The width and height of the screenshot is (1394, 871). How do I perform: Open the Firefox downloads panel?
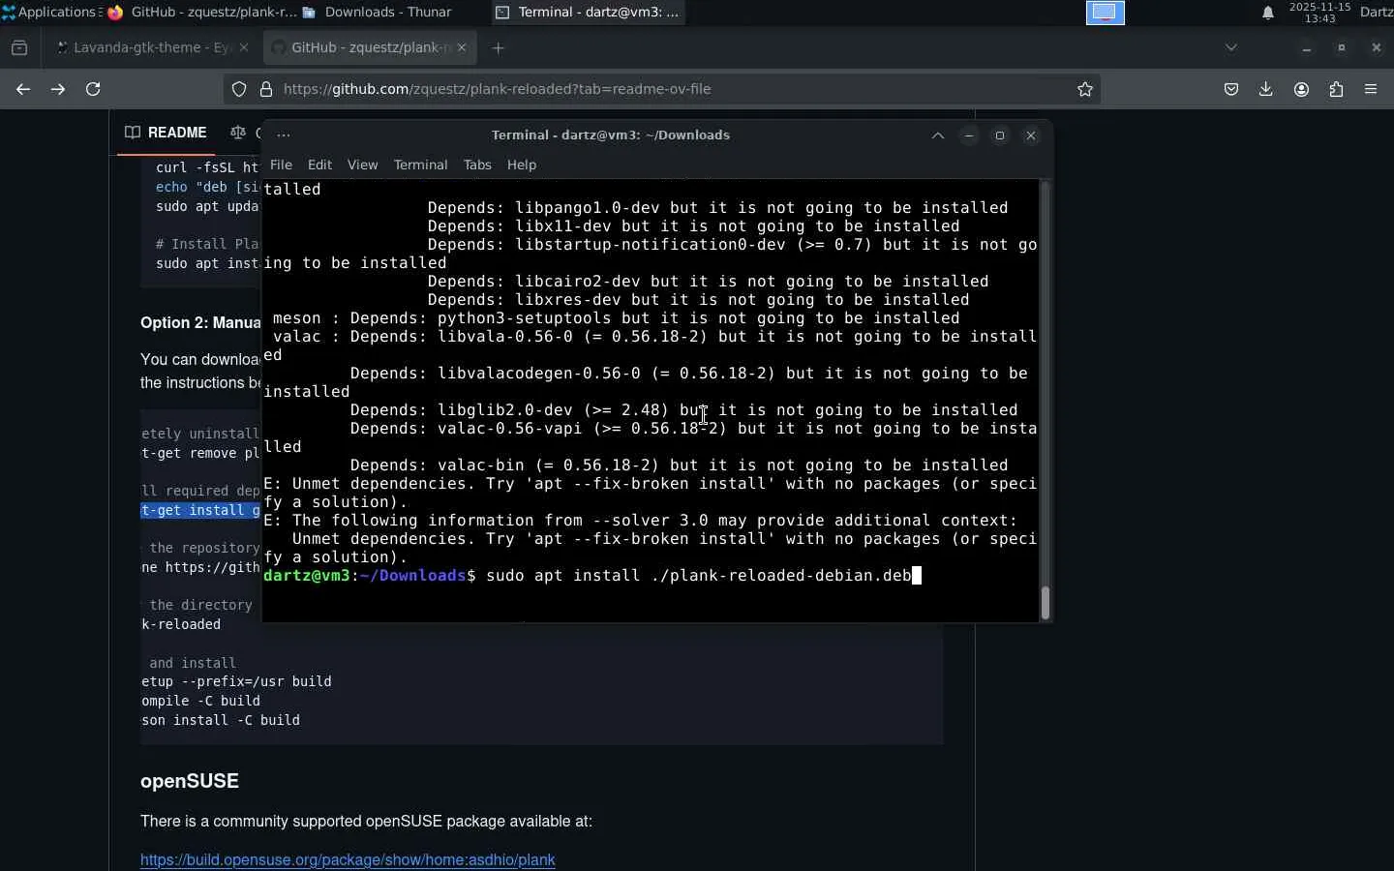coord(1265,89)
